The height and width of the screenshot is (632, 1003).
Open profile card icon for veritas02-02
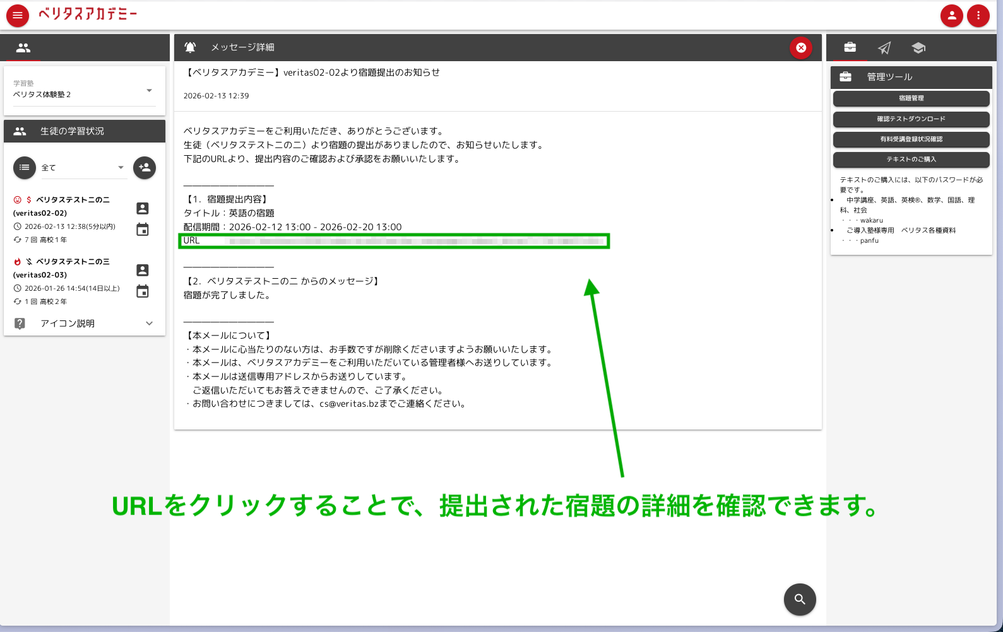coord(143,208)
